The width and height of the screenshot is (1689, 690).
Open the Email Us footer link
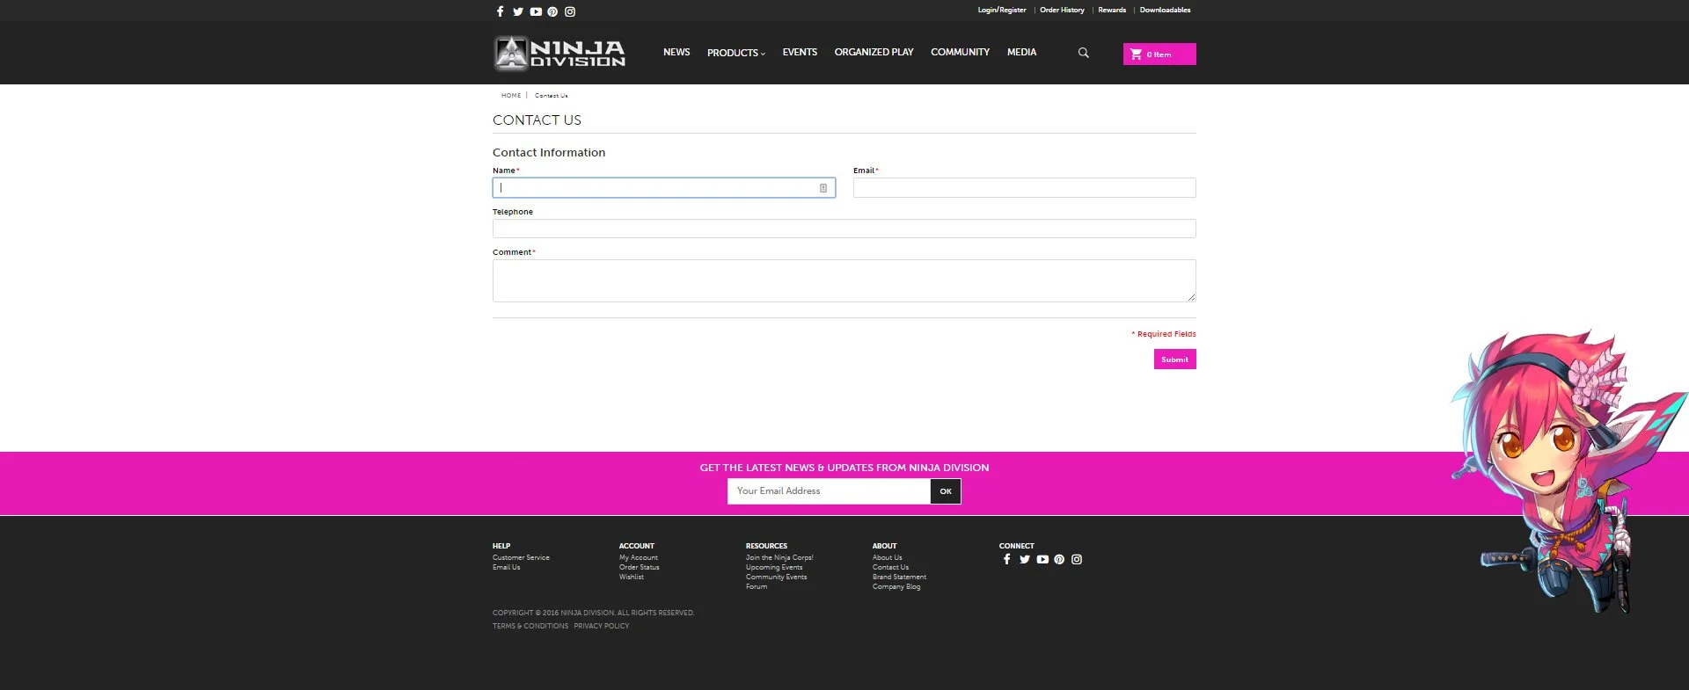507,568
